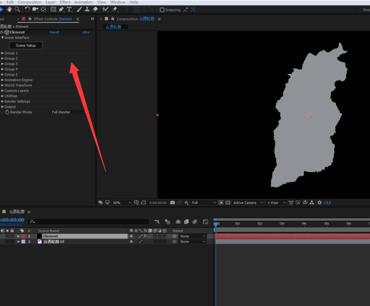Toggle lock on Composition panel
The width and height of the screenshot is (370, 306).
coord(113,19)
